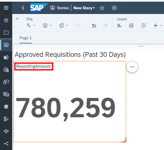Open the Modeler cube icon

6,107
